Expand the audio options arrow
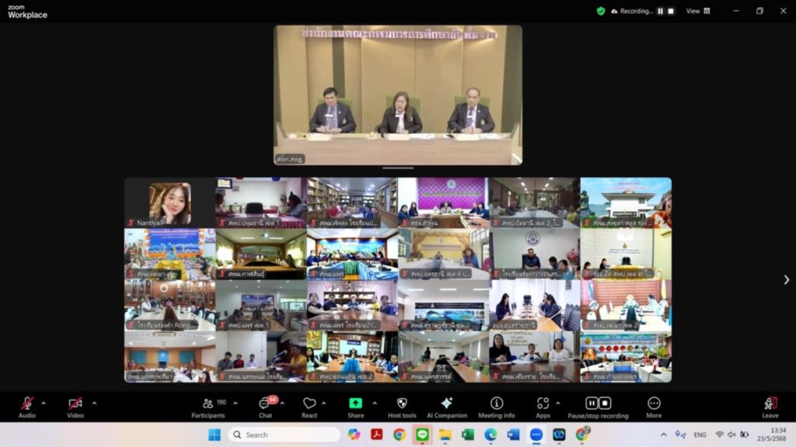 point(43,403)
